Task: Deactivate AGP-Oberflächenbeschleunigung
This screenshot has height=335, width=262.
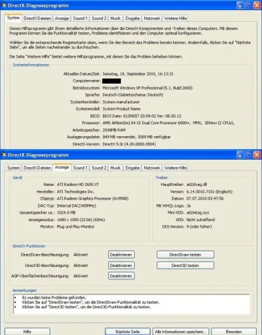Action: point(121,276)
